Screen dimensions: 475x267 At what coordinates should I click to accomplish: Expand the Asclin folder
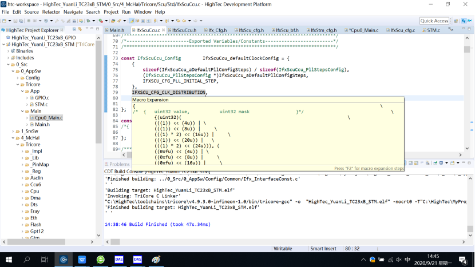point(22,178)
